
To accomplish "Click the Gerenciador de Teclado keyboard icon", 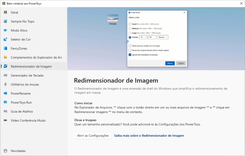I will point(6,75).
